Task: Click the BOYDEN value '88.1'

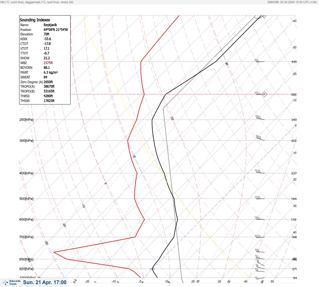Action: (47, 68)
